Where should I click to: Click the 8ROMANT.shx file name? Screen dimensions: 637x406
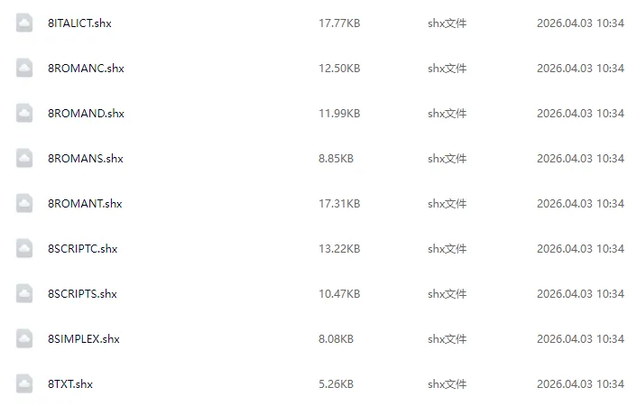[x=84, y=204]
